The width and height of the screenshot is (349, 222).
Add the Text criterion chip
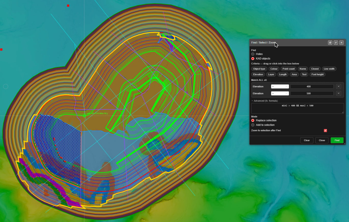point(304,74)
